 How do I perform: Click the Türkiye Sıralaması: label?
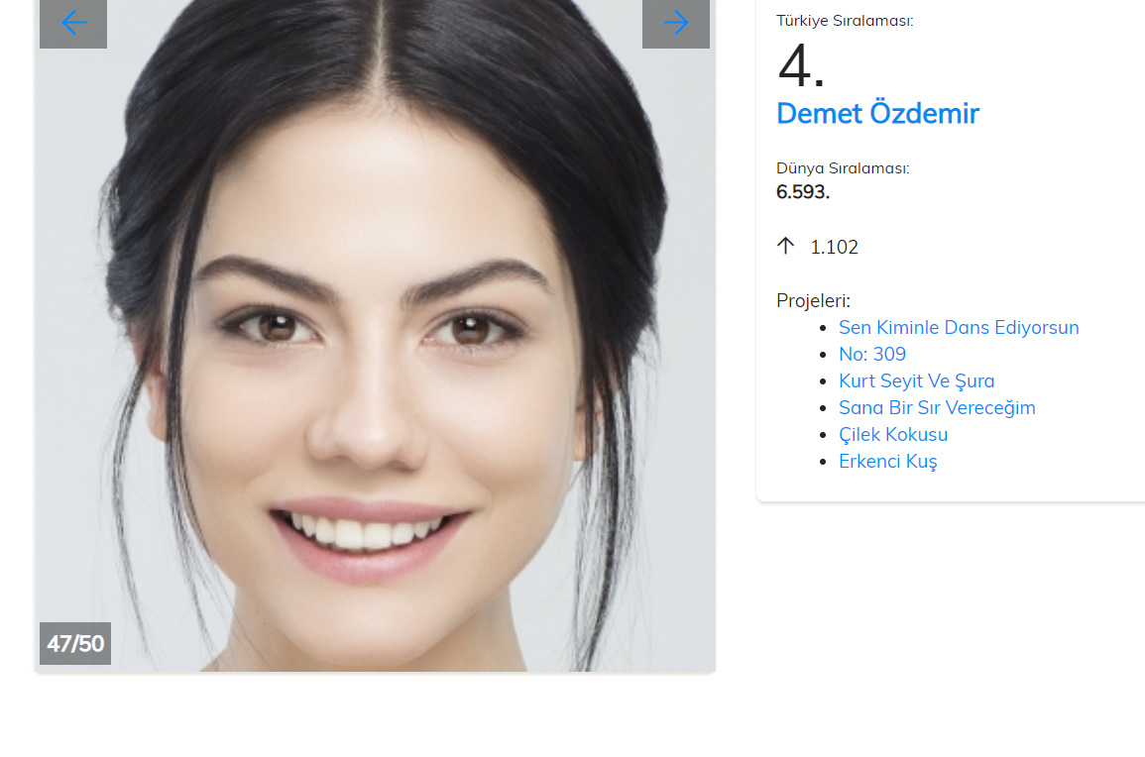[x=845, y=21]
